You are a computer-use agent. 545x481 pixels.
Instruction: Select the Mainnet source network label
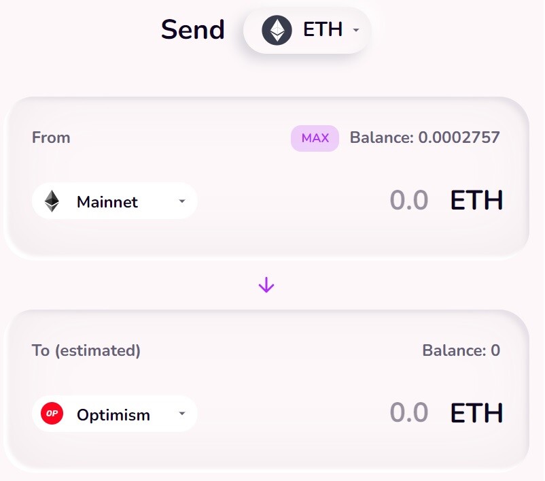[107, 202]
